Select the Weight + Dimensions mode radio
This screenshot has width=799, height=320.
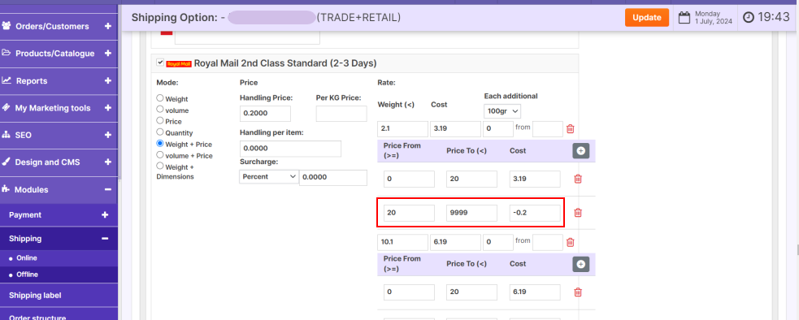point(160,166)
